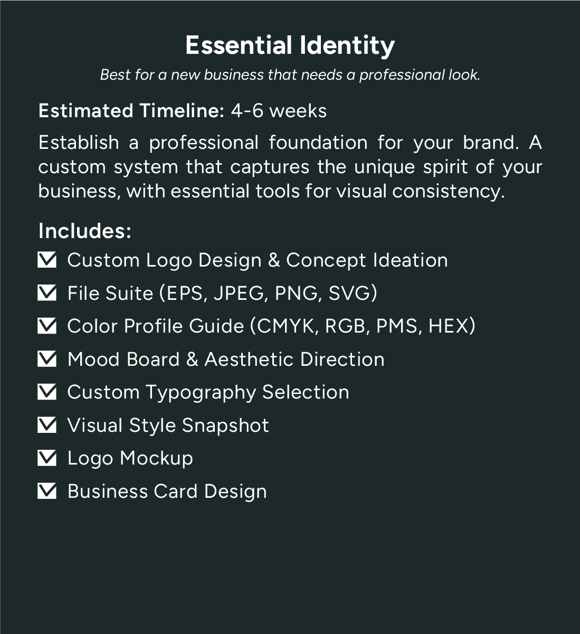580x634 pixels.
Task: Toggle the File Suite checkmark box
Action: [47, 293]
